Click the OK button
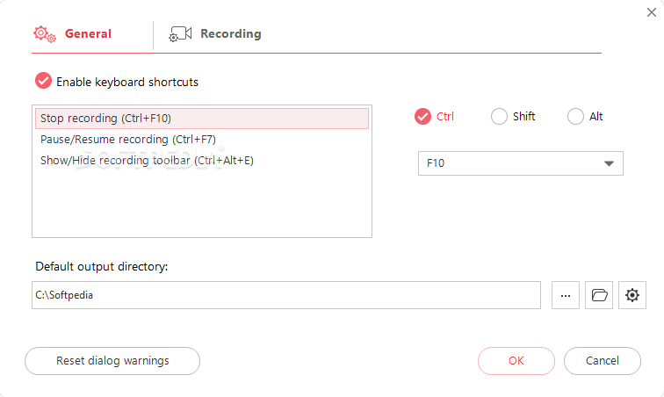Screen dimensions: 664x397 (x=516, y=361)
